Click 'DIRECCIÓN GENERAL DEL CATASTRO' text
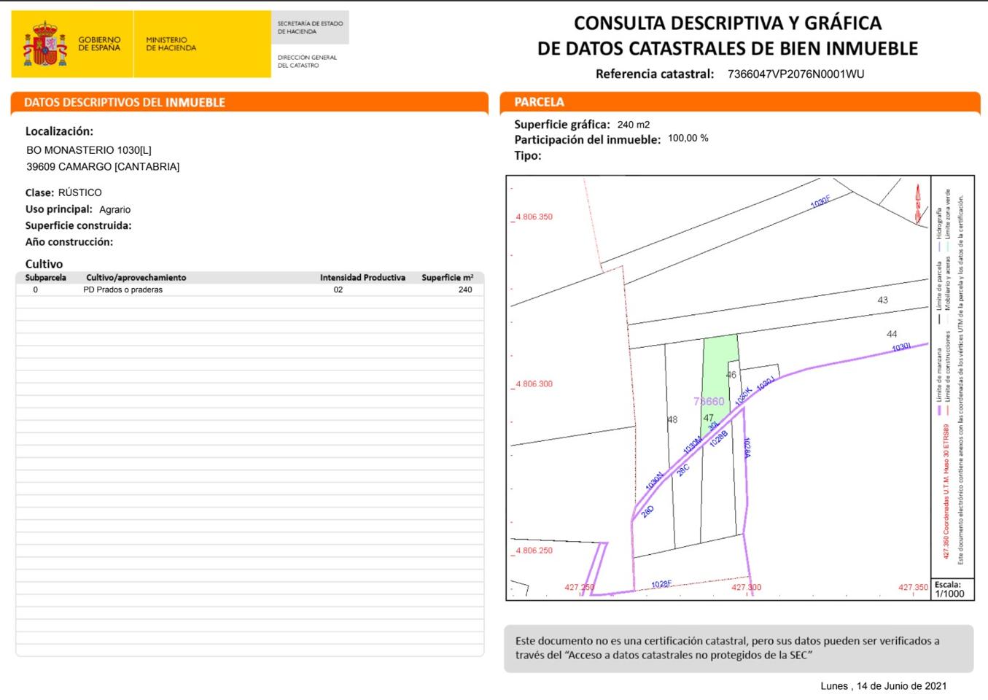 point(307,61)
